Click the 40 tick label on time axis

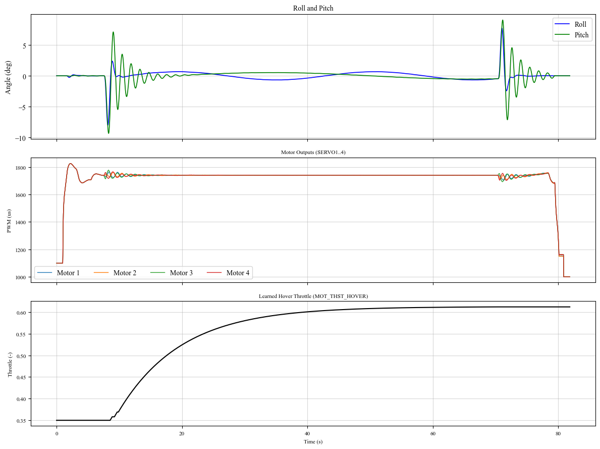click(x=307, y=434)
